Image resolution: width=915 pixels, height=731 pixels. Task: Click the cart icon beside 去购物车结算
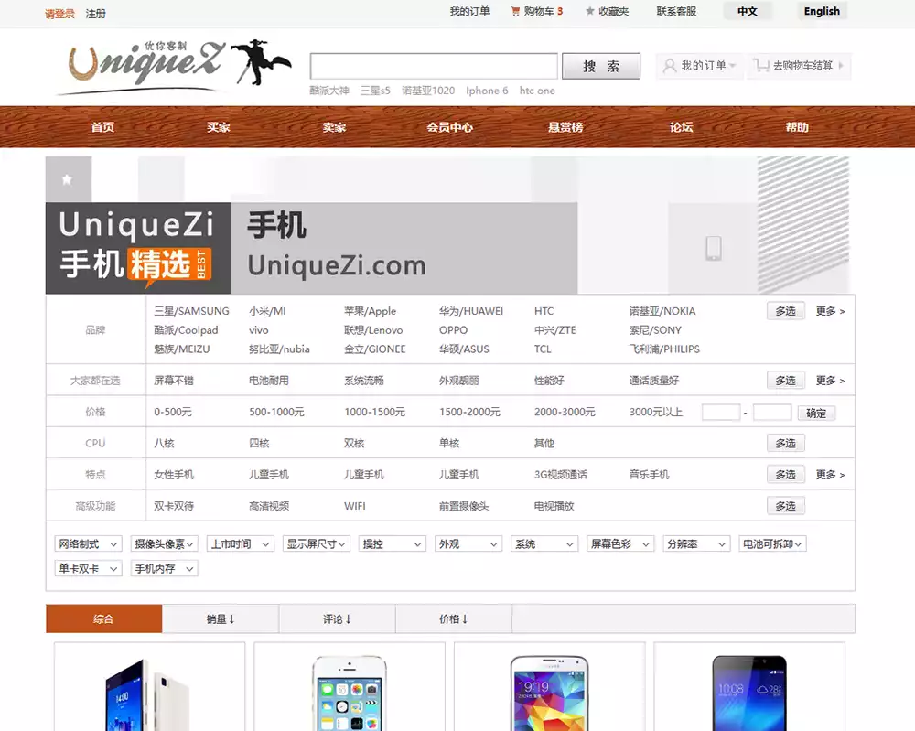pyautogui.click(x=761, y=65)
